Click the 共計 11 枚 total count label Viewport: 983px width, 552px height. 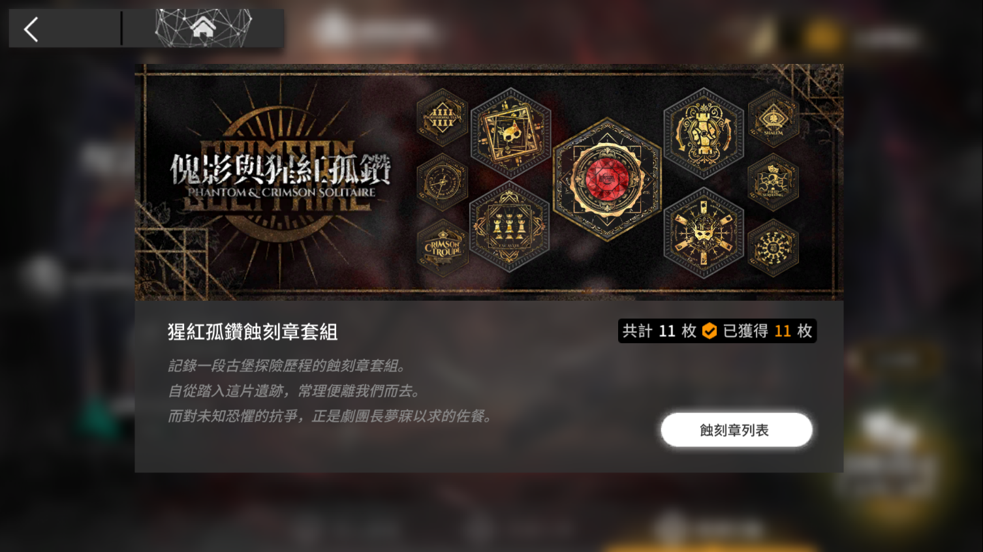tap(659, 331)
